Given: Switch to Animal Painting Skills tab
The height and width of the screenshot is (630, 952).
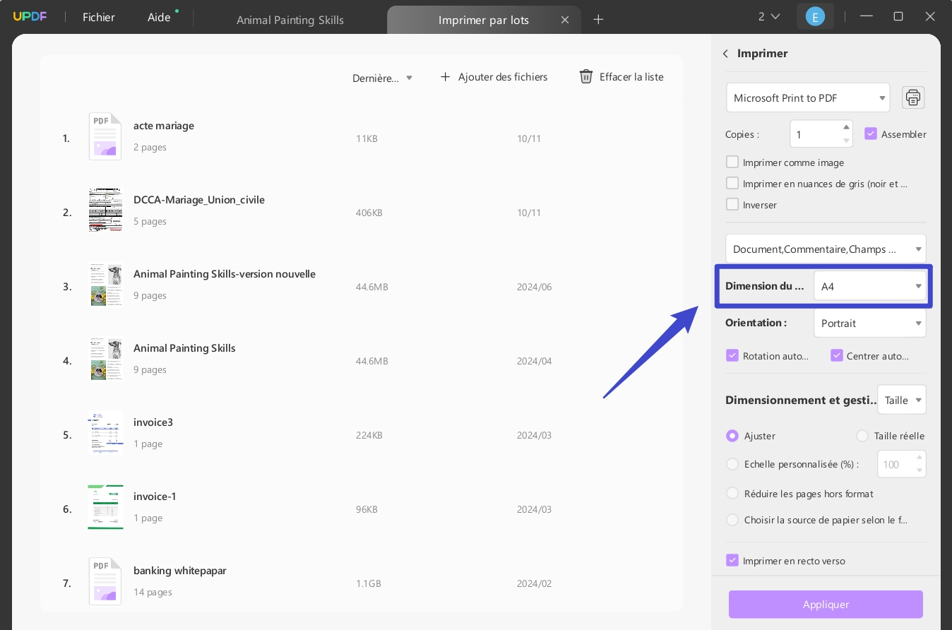Looking at the screenshot, I should click(x=290, y=20).
